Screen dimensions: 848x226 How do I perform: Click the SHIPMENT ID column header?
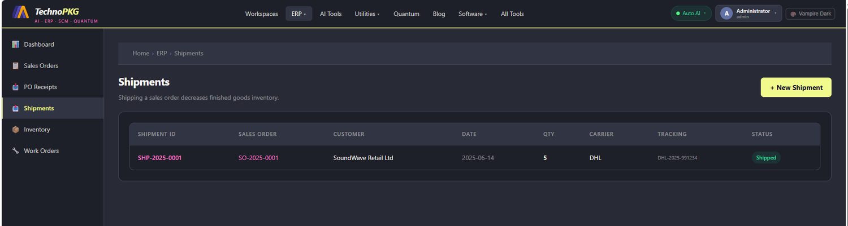point(157,134)
